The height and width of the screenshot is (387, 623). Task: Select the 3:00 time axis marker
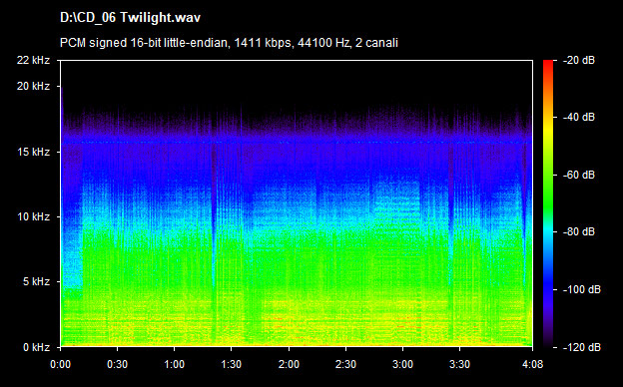pos(402,364)
